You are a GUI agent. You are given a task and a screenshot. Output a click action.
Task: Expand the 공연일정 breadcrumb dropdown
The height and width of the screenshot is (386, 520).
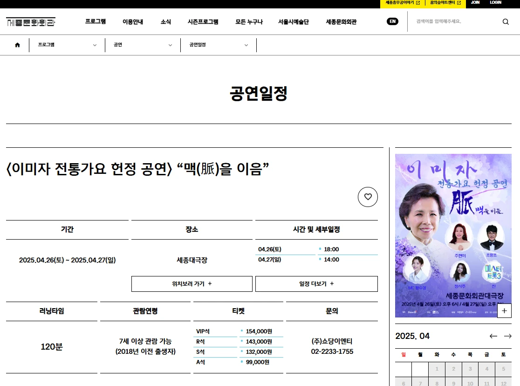coord(219,45)
